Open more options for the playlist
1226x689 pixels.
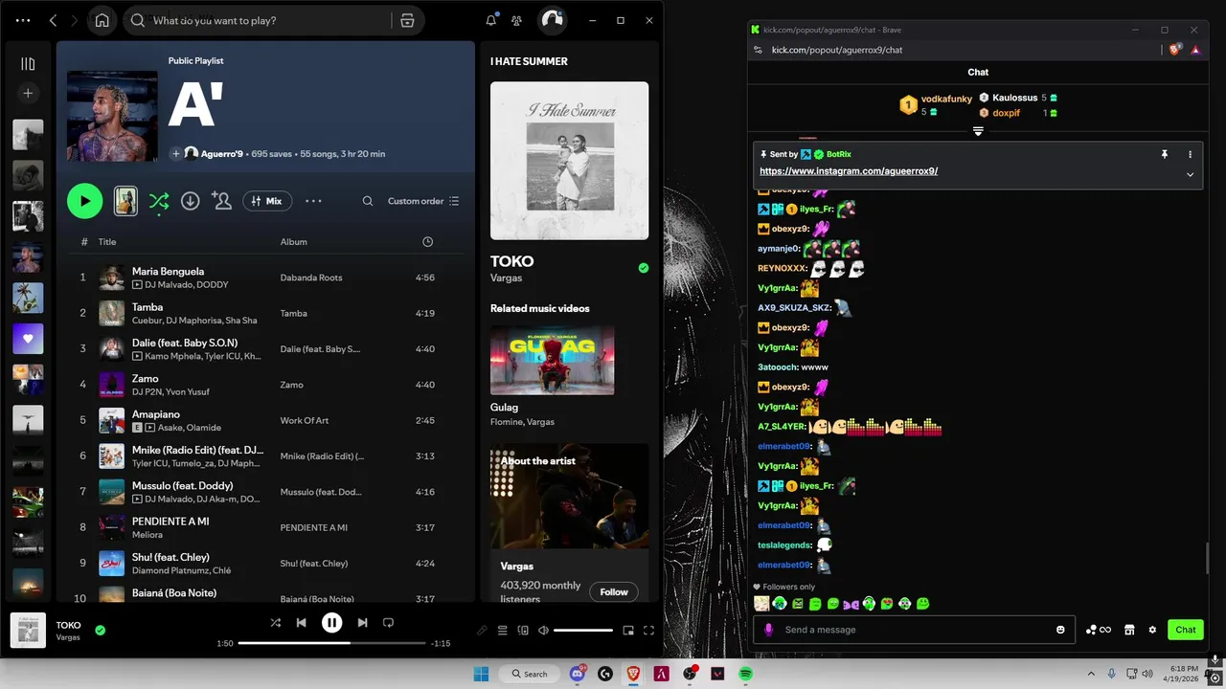(313, 201)
